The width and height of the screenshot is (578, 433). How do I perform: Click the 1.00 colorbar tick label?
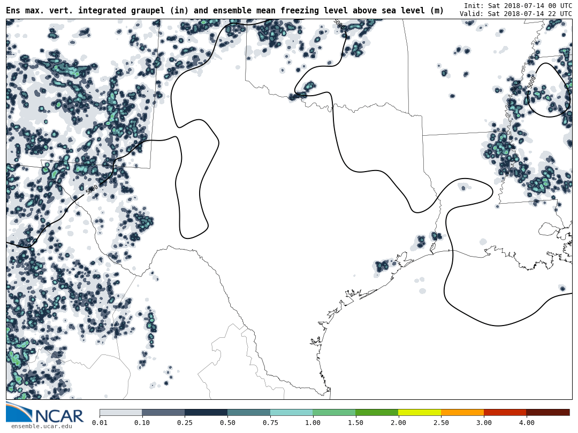(x=313, y=423)
